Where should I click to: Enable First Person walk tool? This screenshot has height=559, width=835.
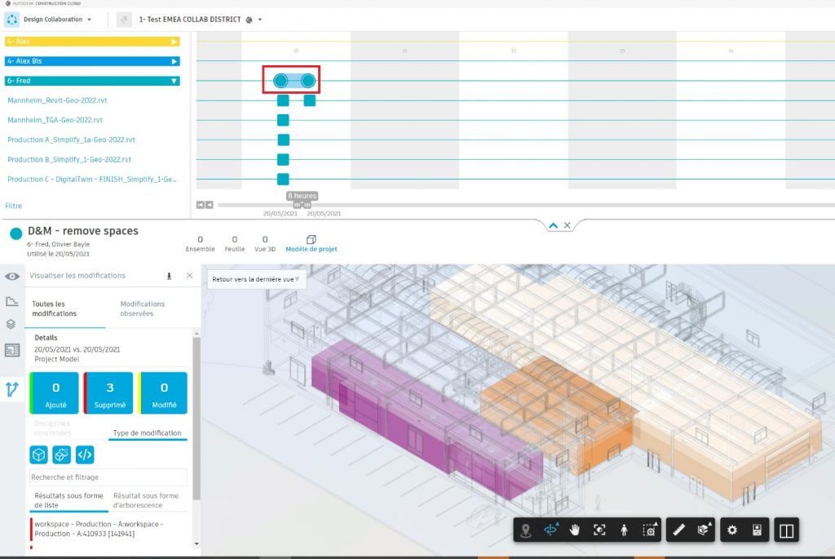(624, 530)
